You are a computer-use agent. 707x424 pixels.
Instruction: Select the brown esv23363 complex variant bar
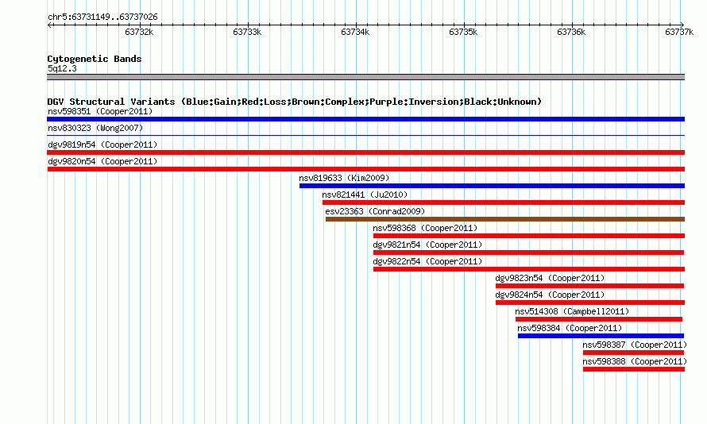coord(505,219)
